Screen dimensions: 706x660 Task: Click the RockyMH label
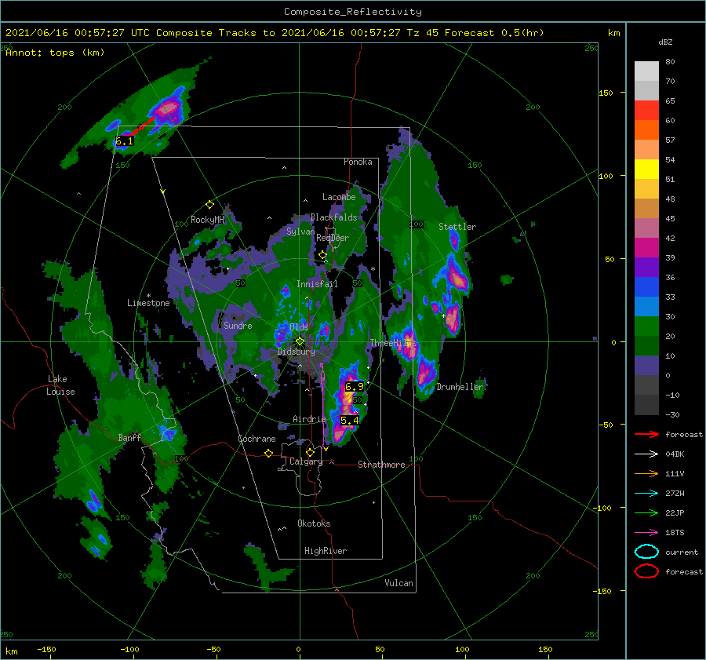pos(207,220)
